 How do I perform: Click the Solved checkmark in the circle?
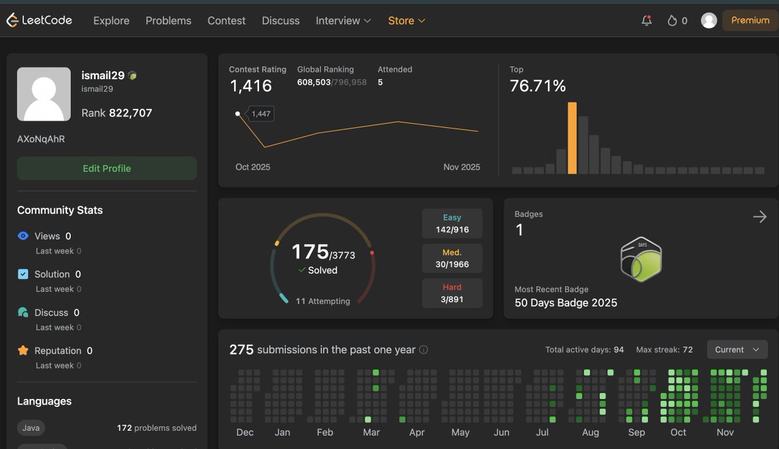click(x=302, y=270)
